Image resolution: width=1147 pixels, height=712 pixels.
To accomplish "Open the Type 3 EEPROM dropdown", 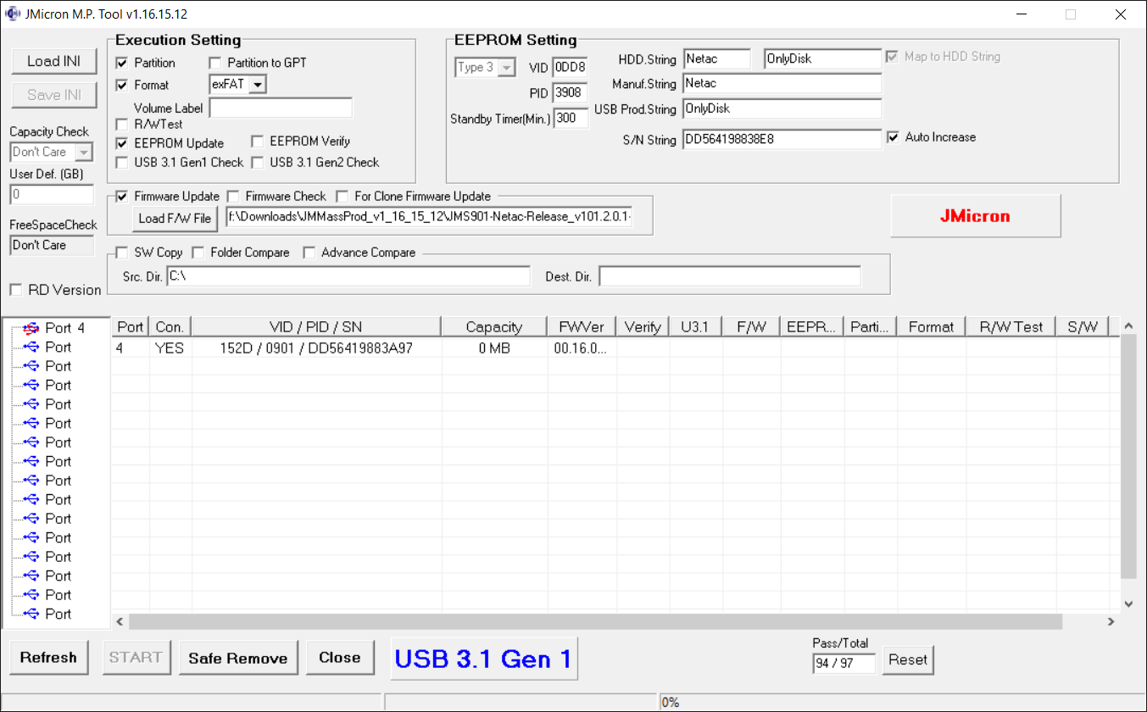I will (507, 68).
